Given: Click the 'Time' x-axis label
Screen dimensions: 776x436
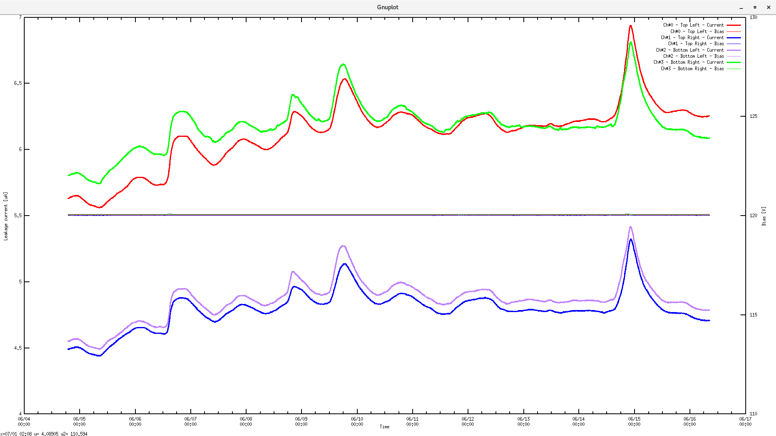Looking at the screenshot, I should pos(384,427).
